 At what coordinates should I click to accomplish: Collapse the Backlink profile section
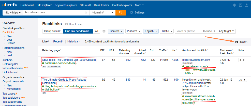click(x=14, y=28)
